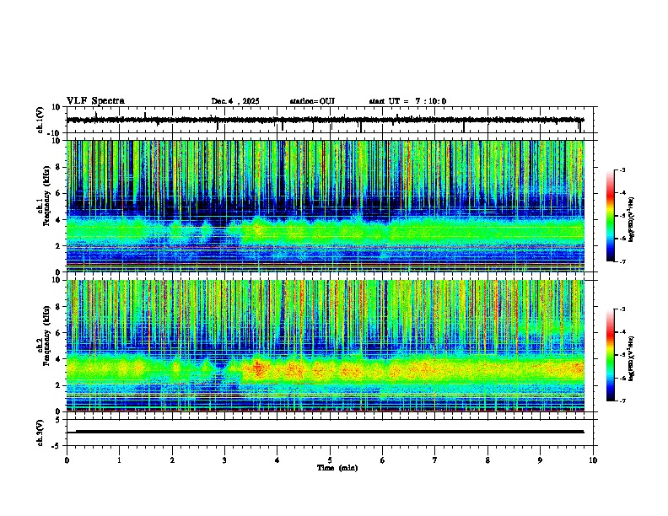The width and height of the screenshot is (668, 516).
Task: Click the "station=OUI" header label
Action: pos(312,101)
